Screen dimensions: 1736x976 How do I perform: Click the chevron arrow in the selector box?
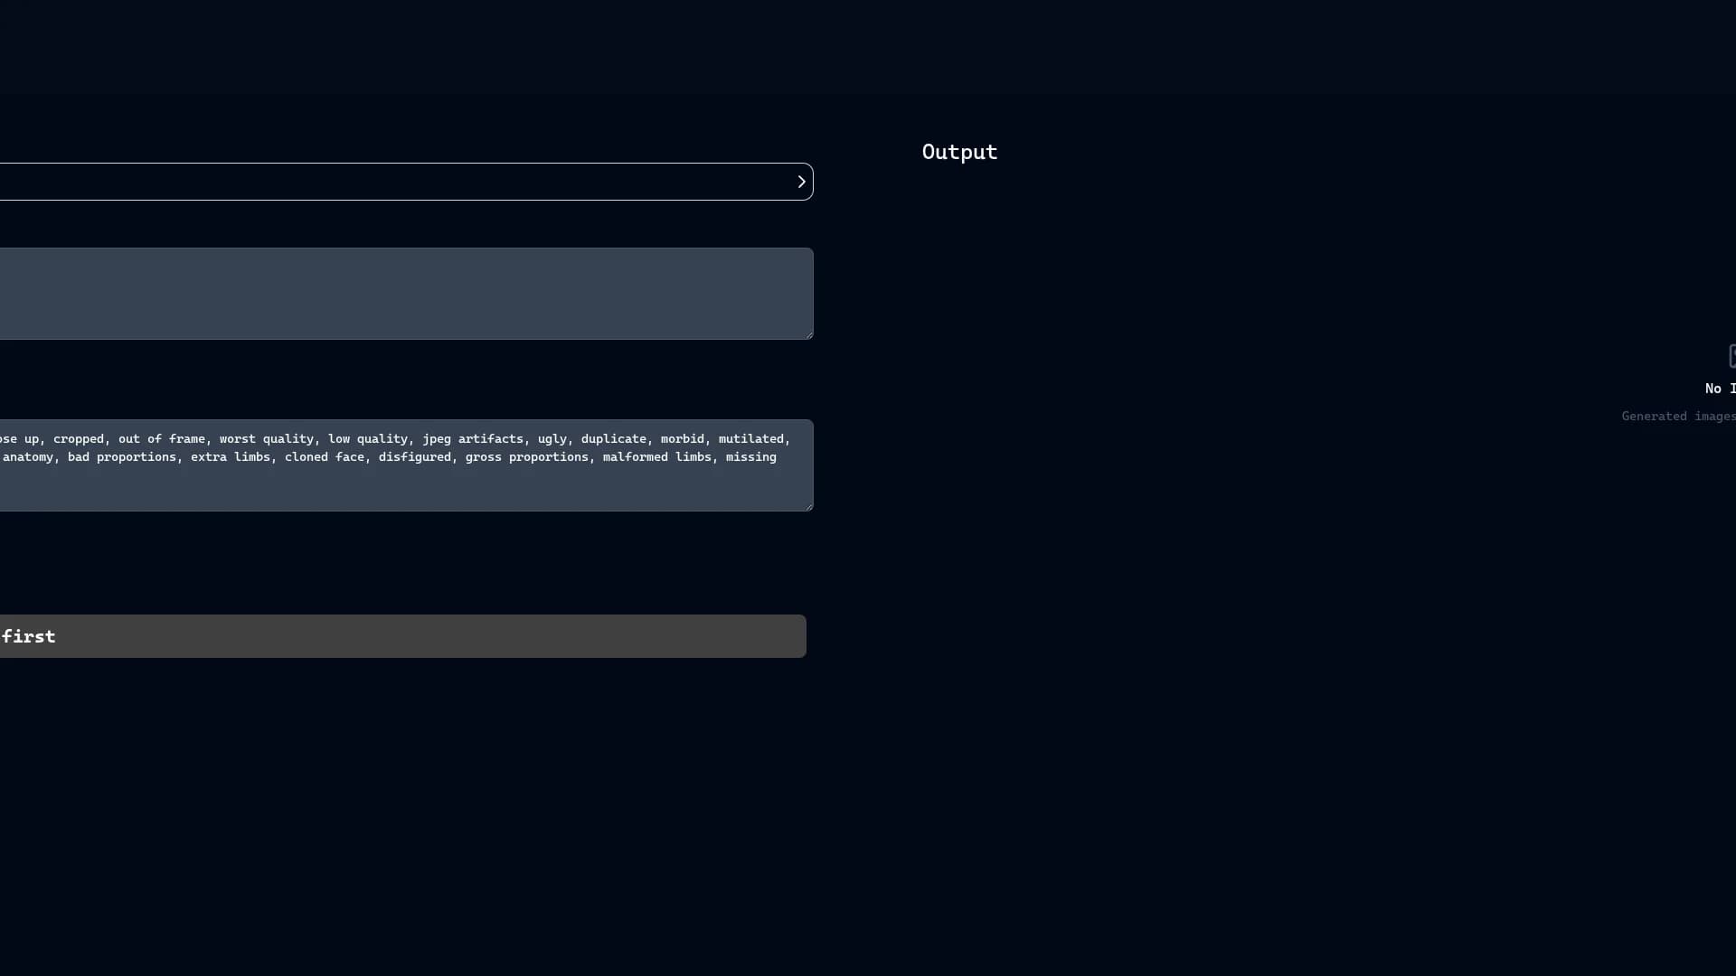pyautogui.click(x=801, y=182)
